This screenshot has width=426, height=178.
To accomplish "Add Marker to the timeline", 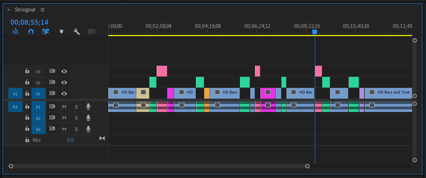I will (62, 32).
